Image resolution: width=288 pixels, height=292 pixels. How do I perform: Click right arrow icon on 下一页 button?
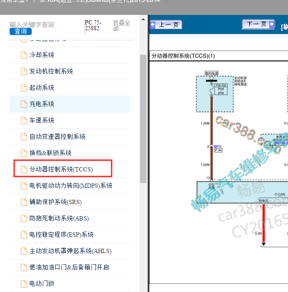coord(272,24)
